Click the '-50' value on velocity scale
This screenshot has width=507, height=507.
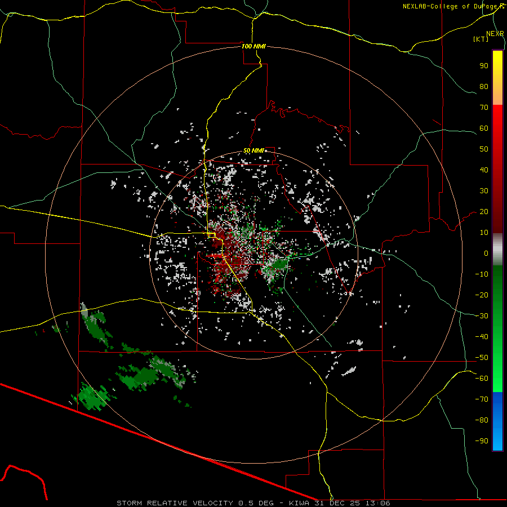(482, 358)
